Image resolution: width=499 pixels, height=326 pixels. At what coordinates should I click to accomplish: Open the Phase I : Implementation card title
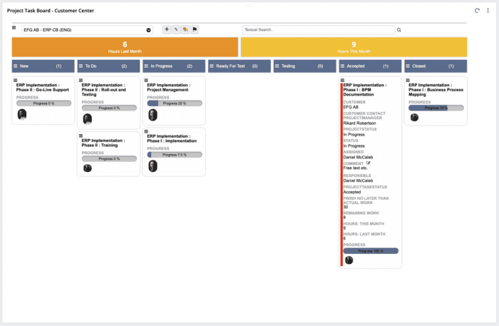[172, 138]
